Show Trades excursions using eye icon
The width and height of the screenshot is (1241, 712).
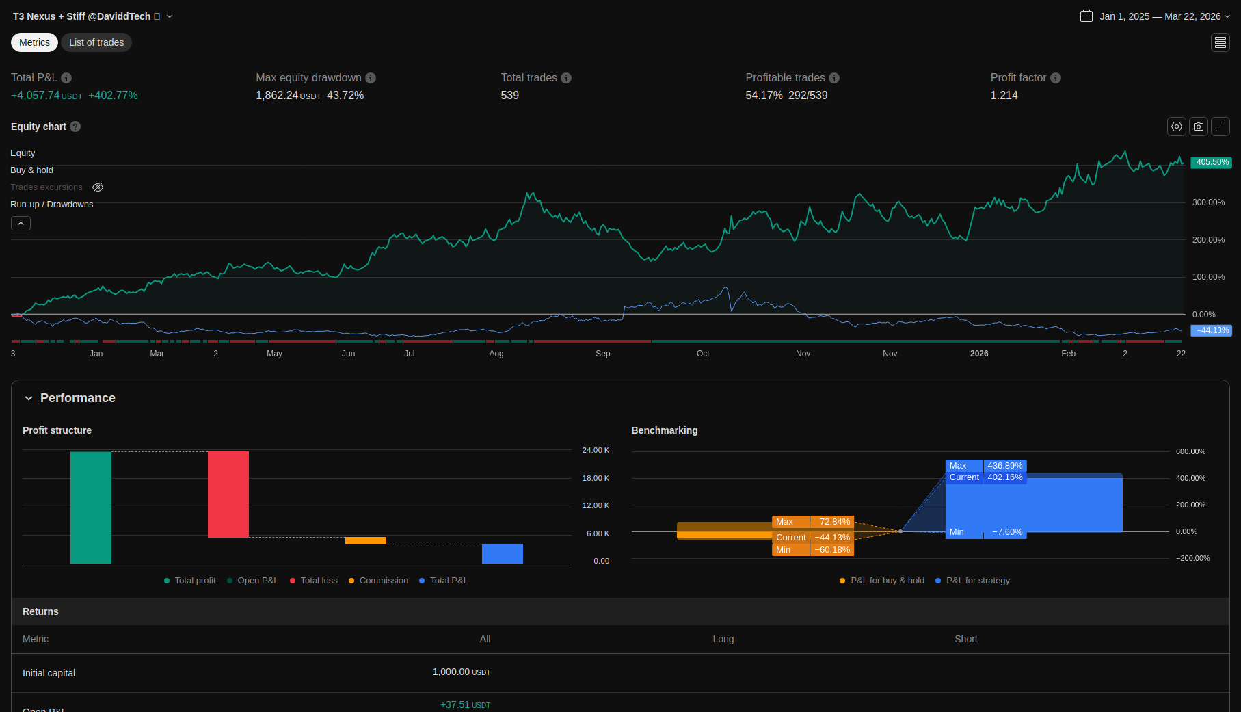click(98, 187)
